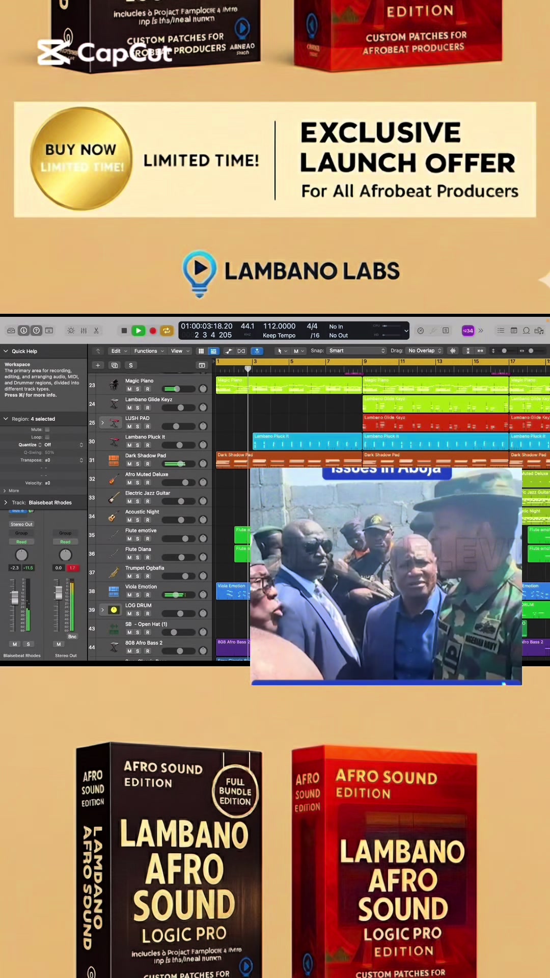Expand the LOG DRUM track stack
The height and width of the screenshot is (978, 550).
(x=102, y=610)
